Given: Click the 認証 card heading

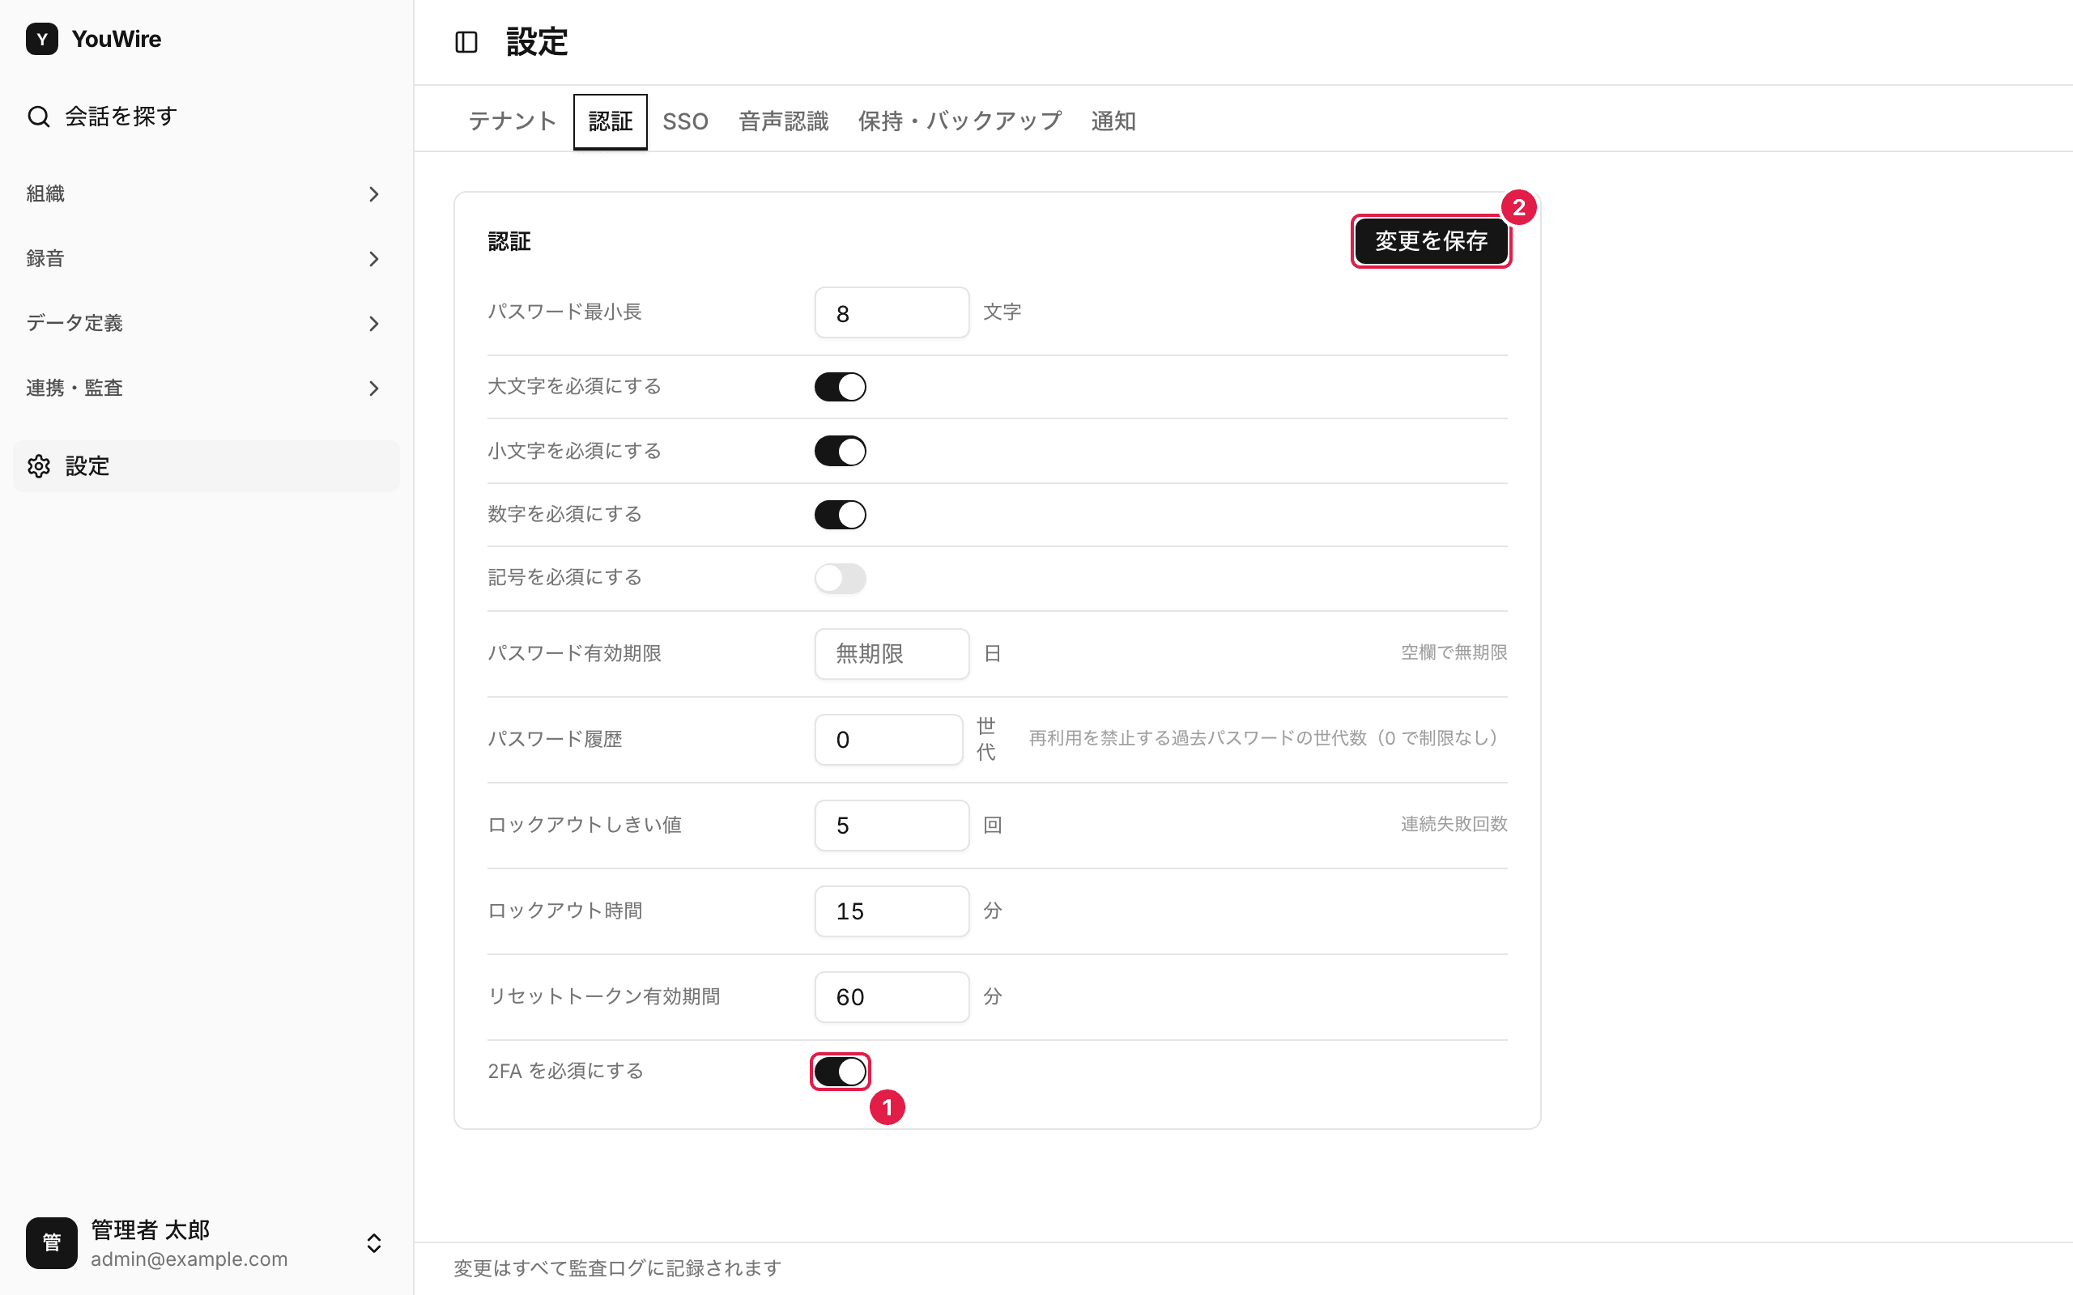Looking at the screenshot, I should coord(509,241).
